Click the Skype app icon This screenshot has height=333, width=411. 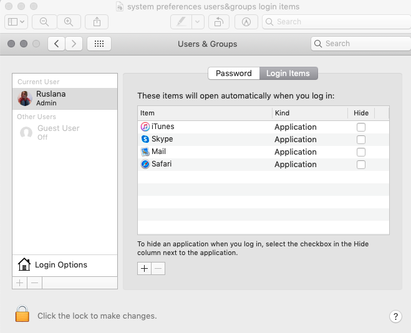coord(145,139)
